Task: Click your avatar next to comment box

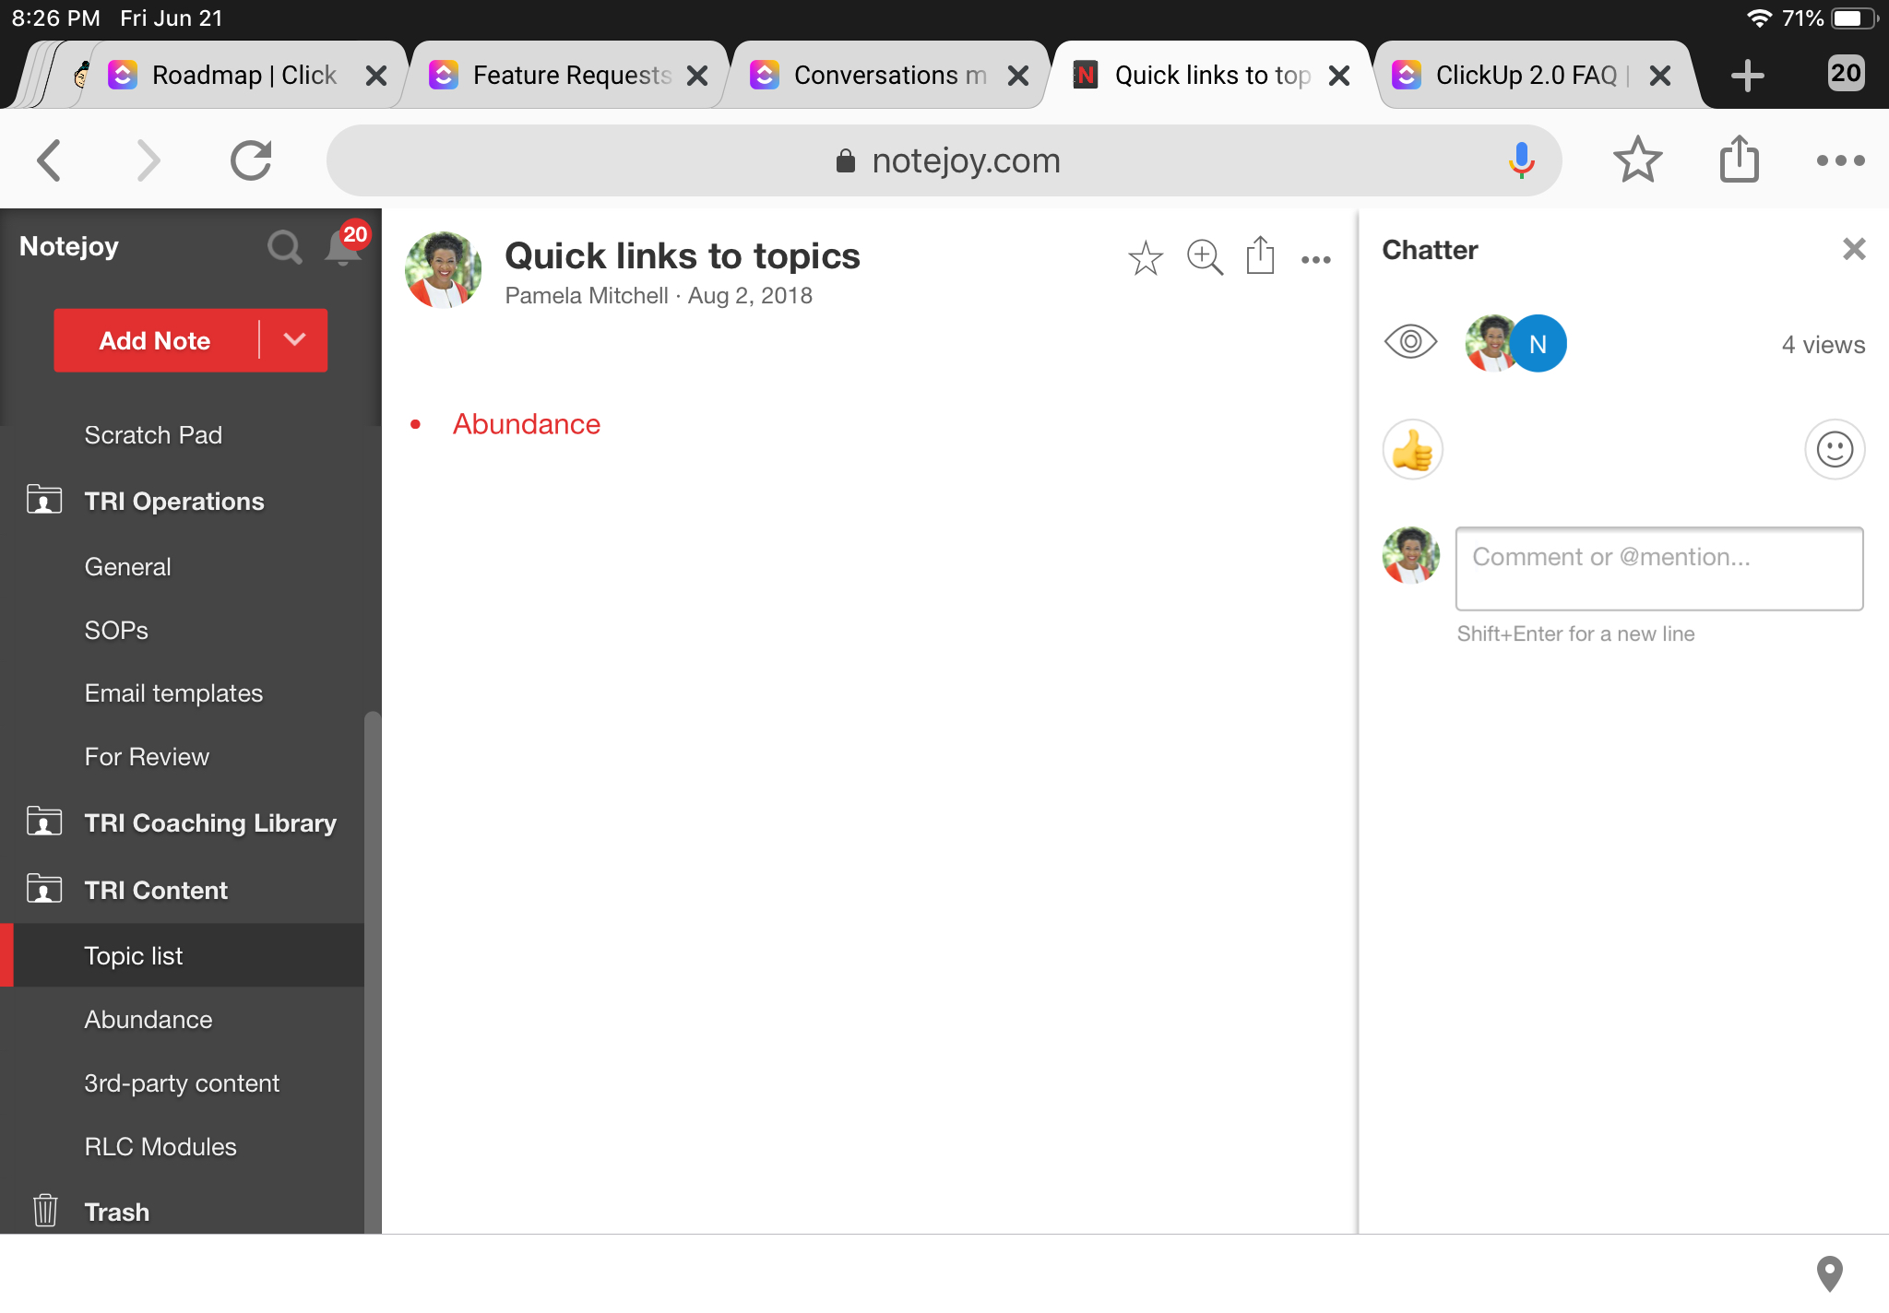Action: 1411,555
